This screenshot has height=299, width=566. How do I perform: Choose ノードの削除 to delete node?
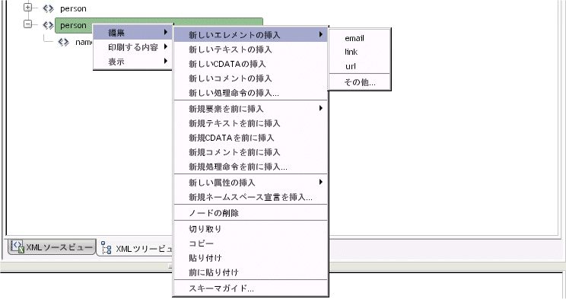[250, 213]
